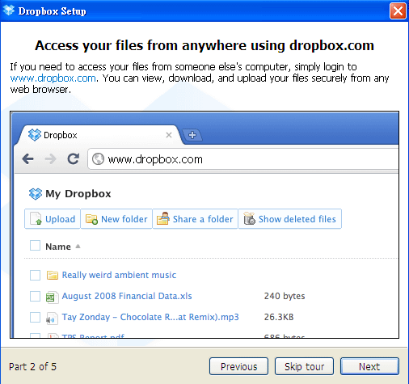Screen dimensions: 409x384
Task: Check the select-all box next to Name
Action: 35,246
